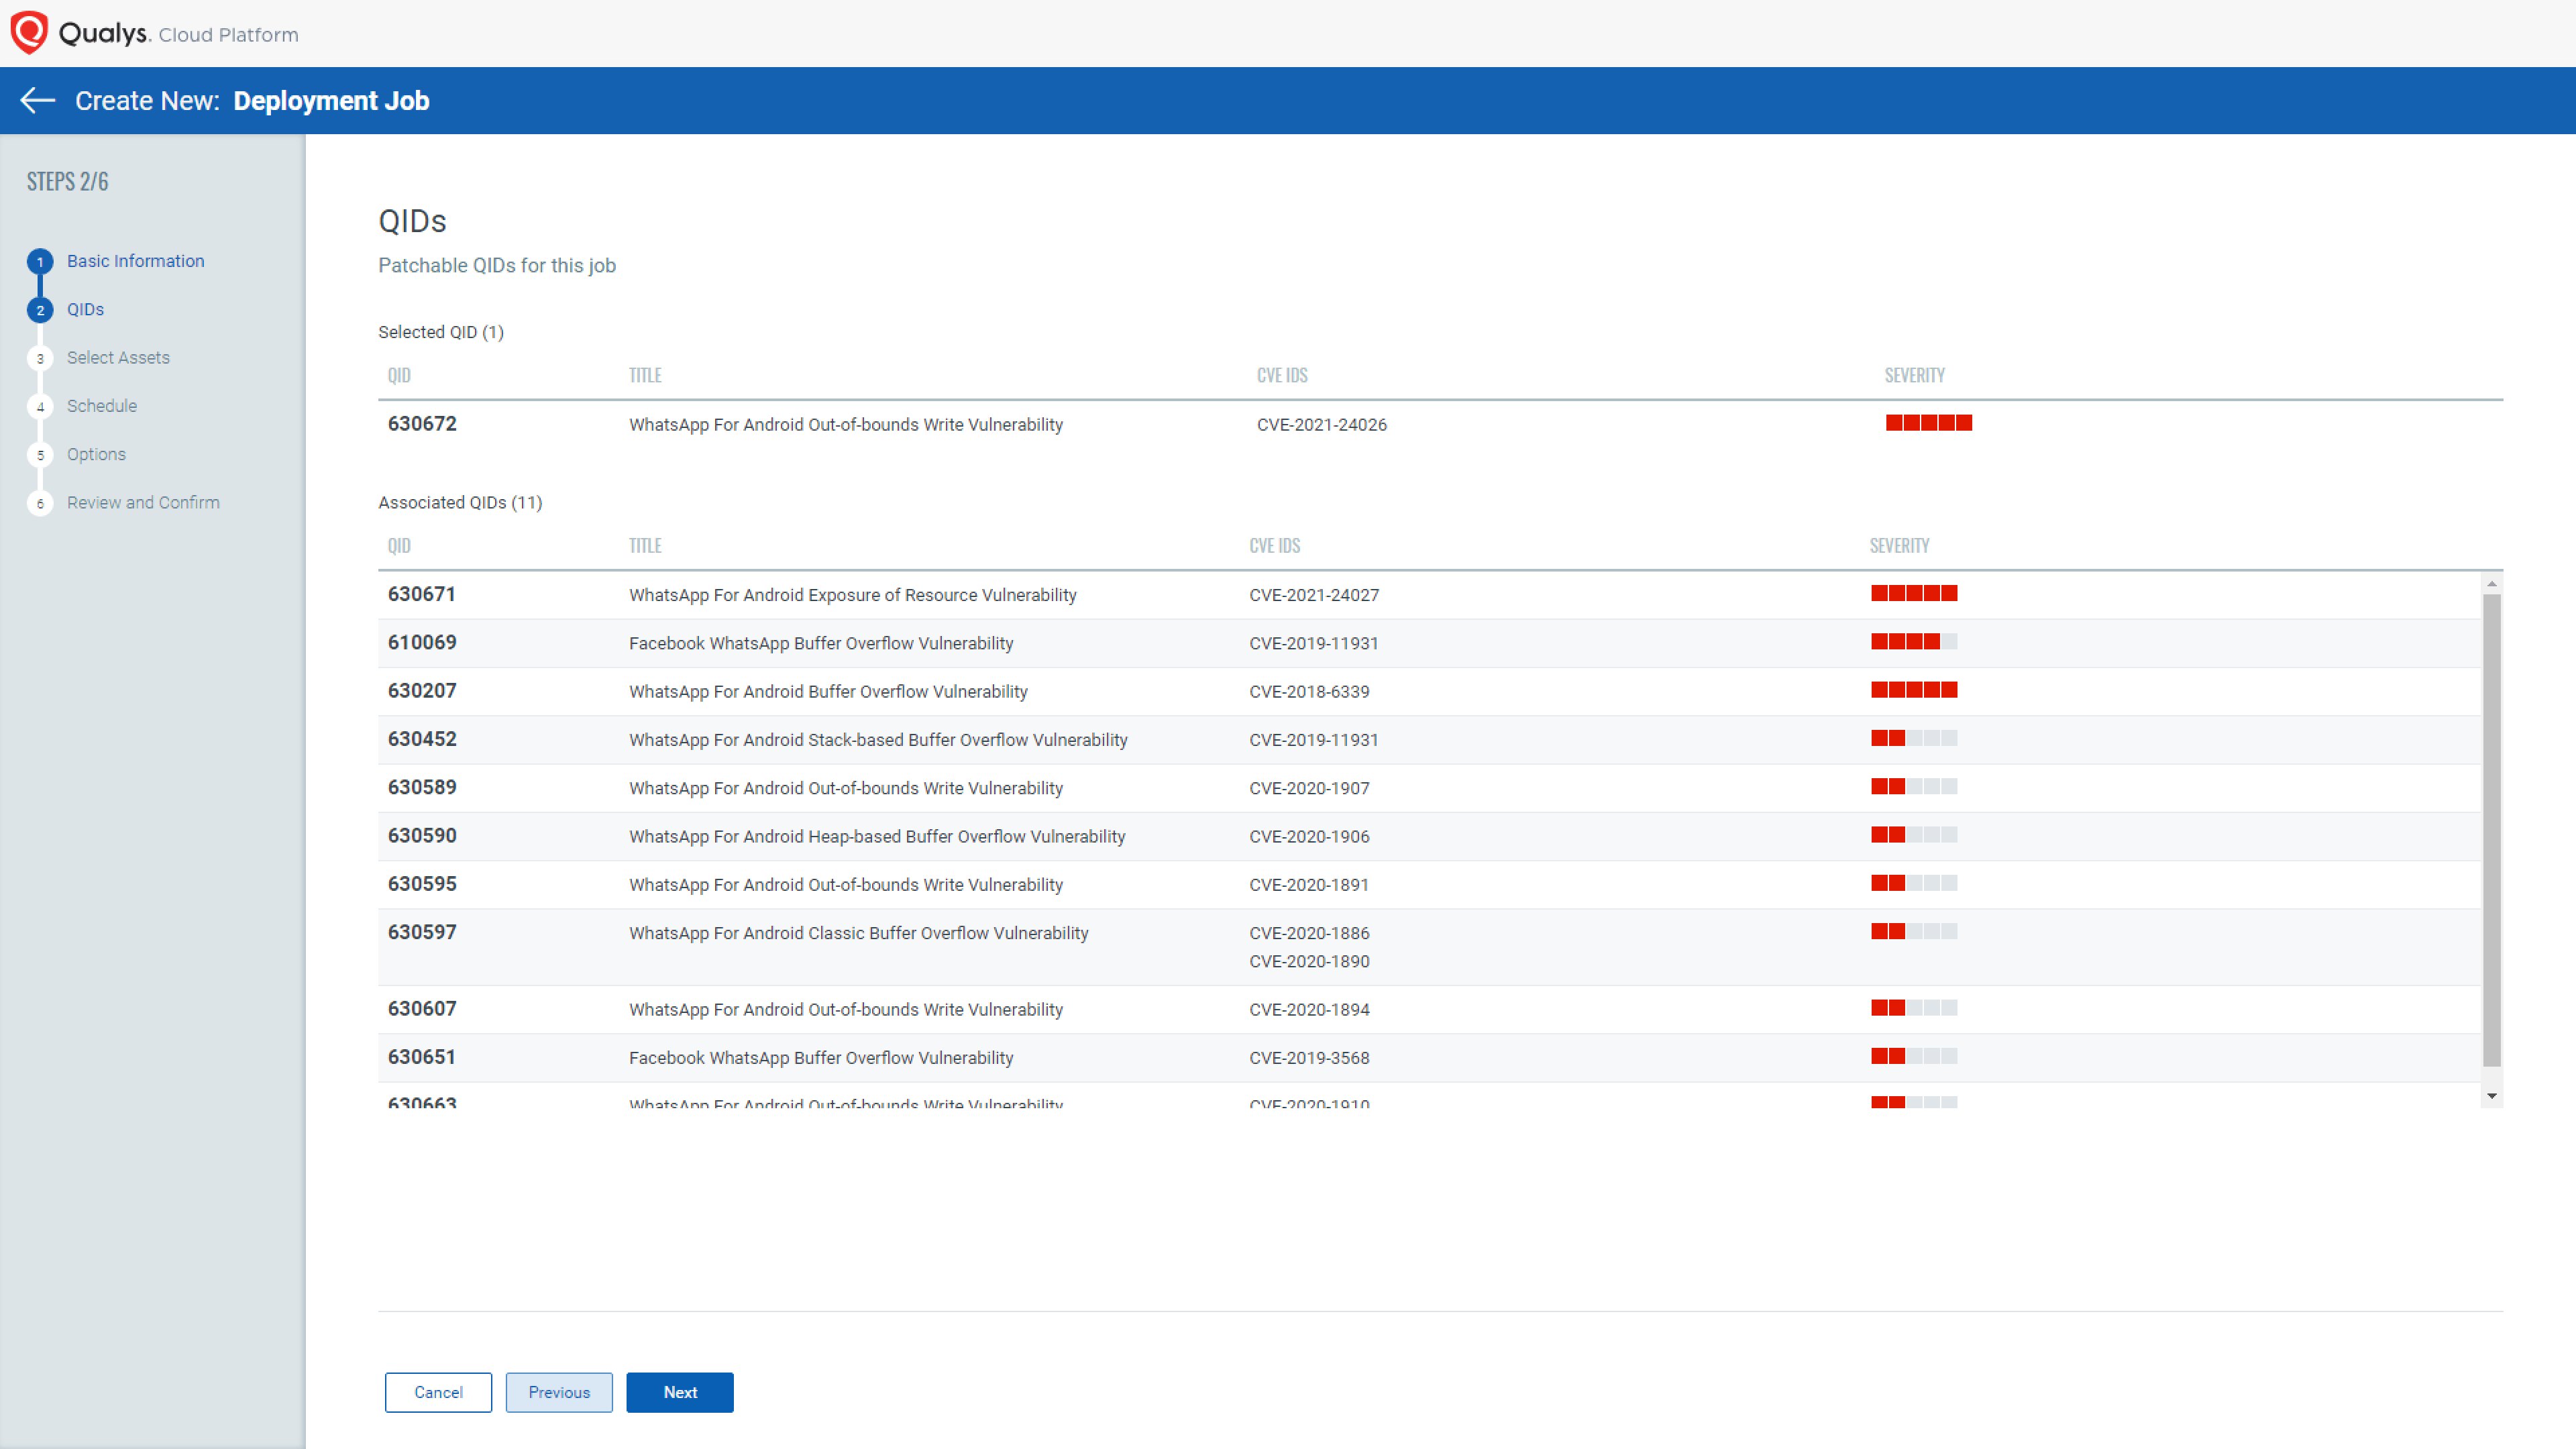2576x1449 pixels.
Task: Select row QID 630452
Action: tap(1430, 740)
